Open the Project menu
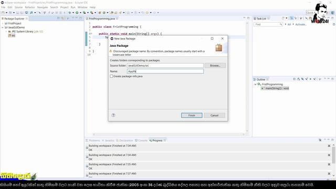 [64, 7]
